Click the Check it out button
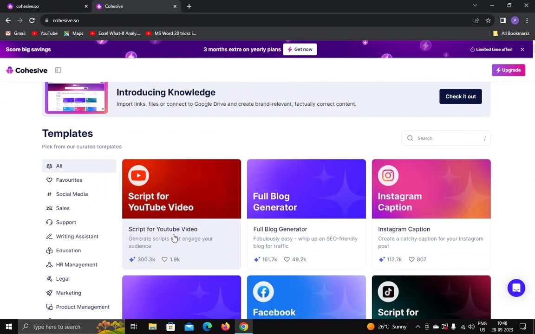 coord(461,96)
